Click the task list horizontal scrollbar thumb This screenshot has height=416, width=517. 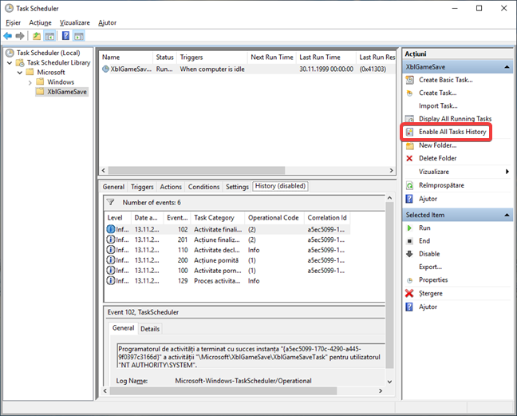(196, 171)
